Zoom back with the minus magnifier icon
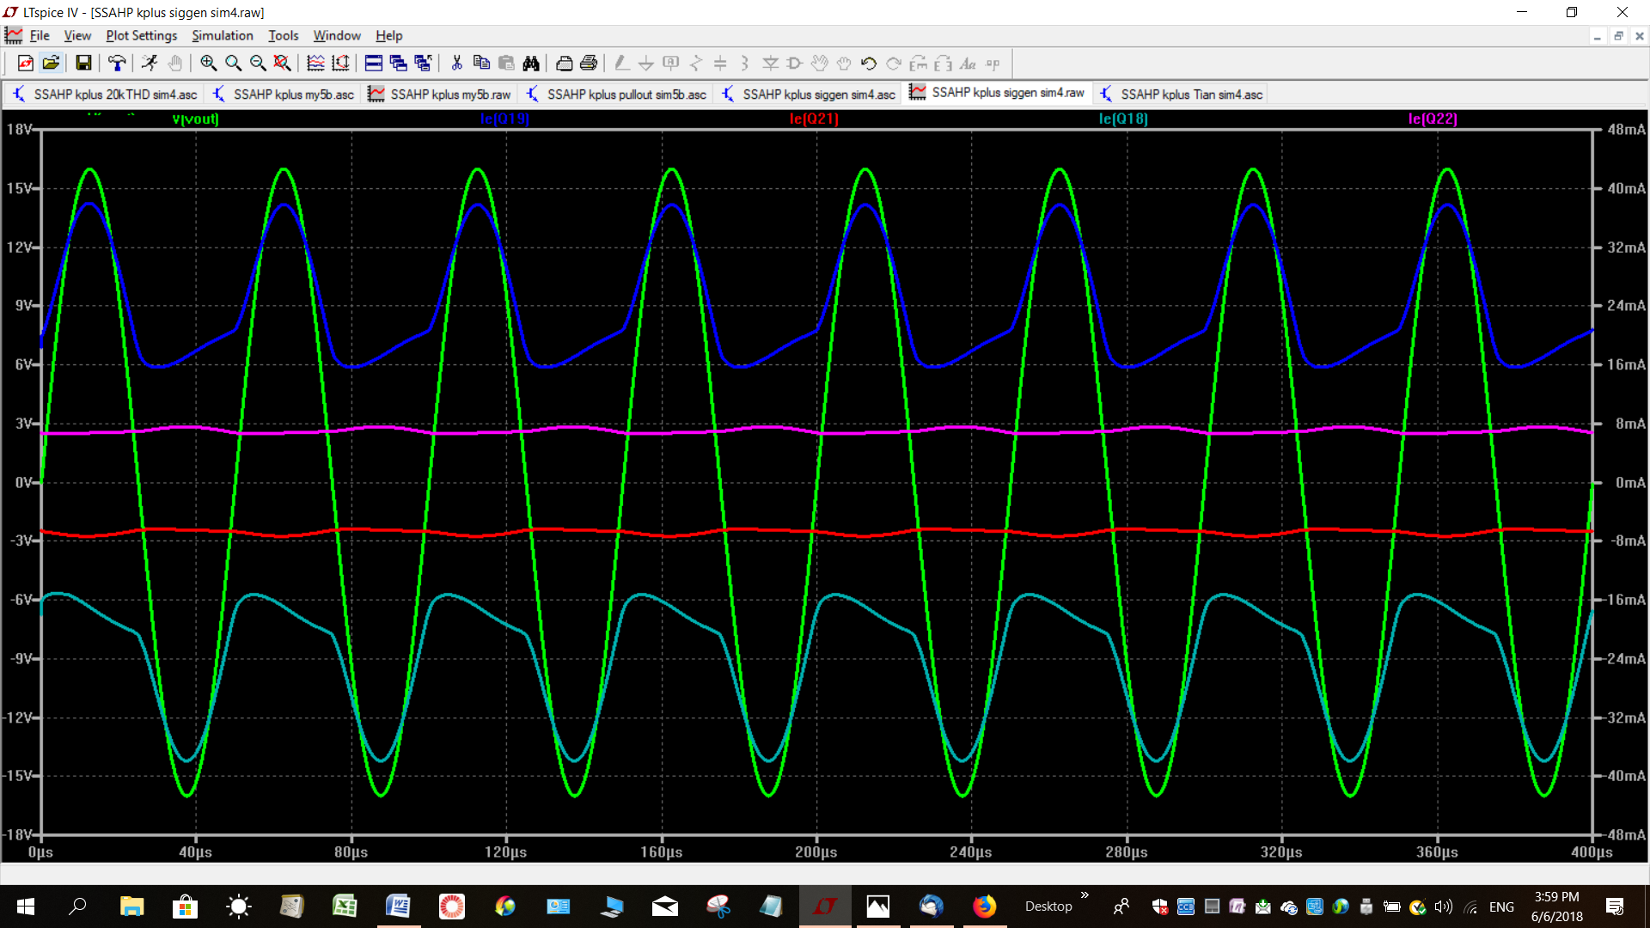This screenshot has height=928, width=1650. [x=258, y=63]
